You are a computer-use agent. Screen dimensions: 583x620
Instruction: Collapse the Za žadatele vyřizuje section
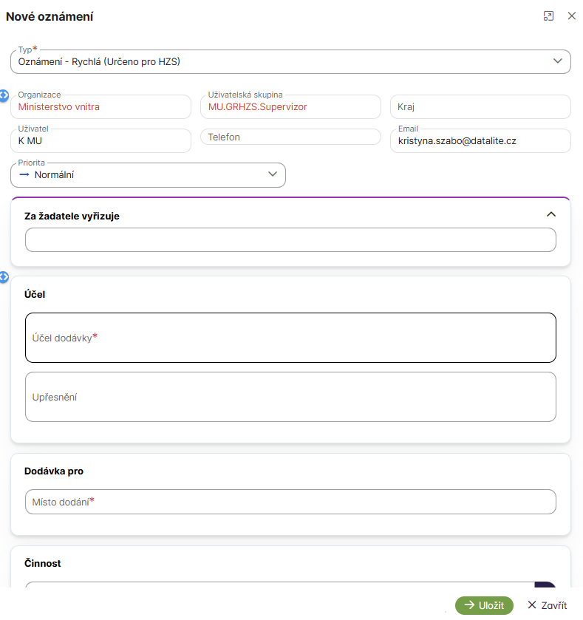[x=550, y=215]
